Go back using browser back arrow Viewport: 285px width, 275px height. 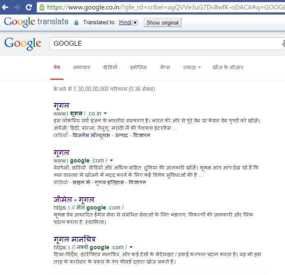(5, 7)
